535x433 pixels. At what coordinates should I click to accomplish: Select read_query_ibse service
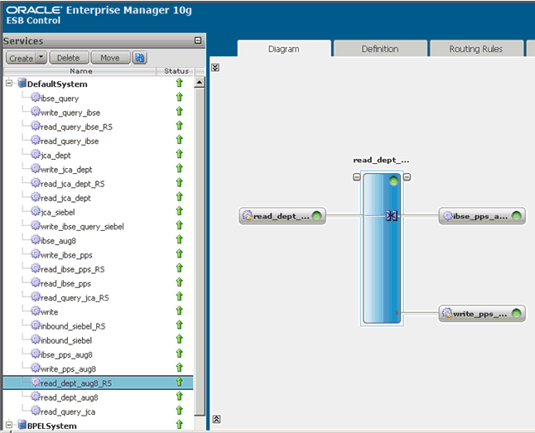tap(70, 142)
